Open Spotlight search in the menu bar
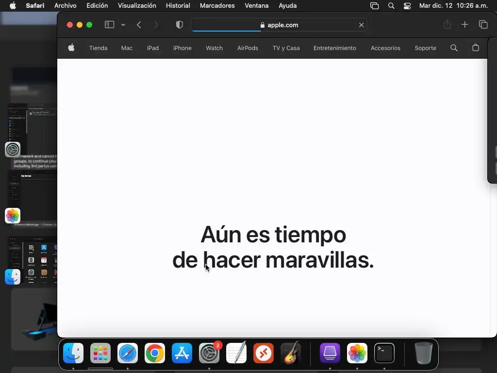This screenshot has width=497, height=373. [391, 6]
